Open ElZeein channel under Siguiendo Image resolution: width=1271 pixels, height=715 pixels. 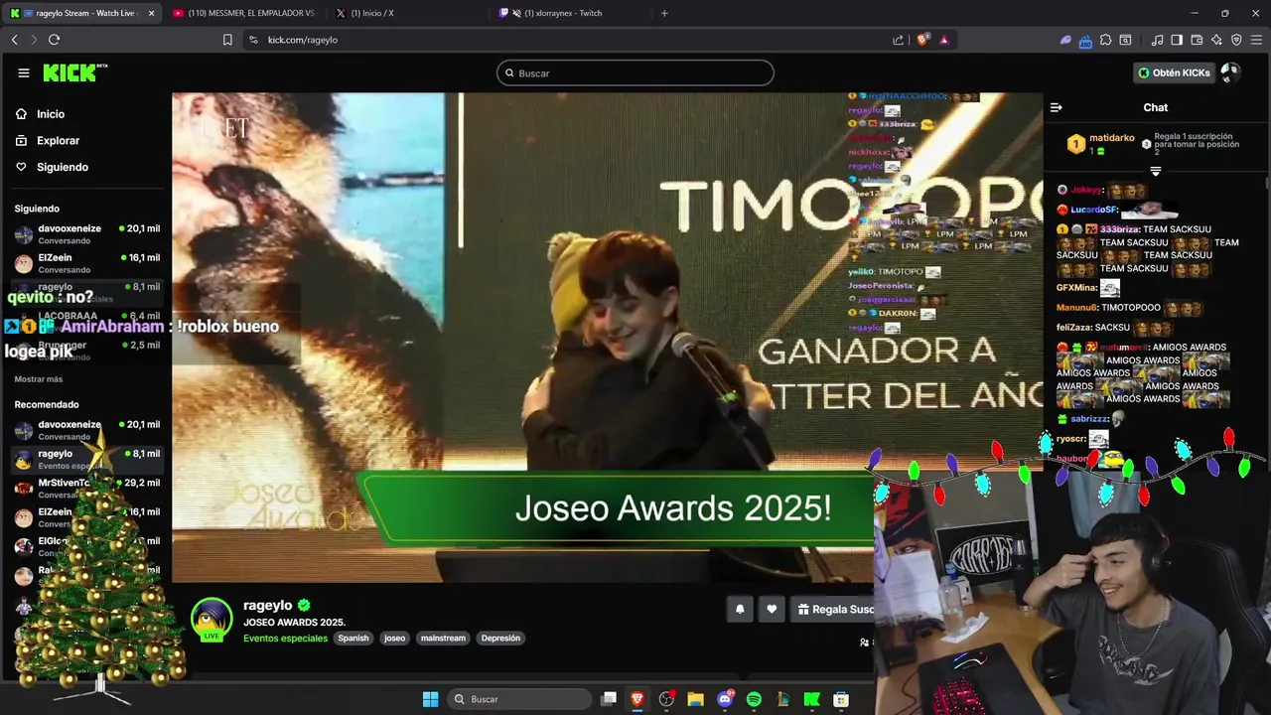click(x=87, y=263)
